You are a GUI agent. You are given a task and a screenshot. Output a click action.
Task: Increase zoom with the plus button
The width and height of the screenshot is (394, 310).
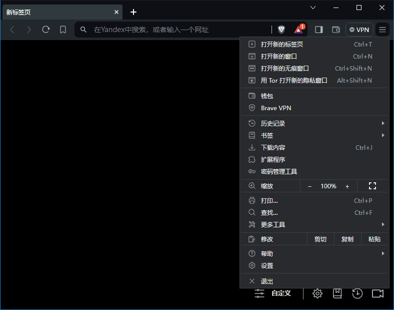[347, 186]
